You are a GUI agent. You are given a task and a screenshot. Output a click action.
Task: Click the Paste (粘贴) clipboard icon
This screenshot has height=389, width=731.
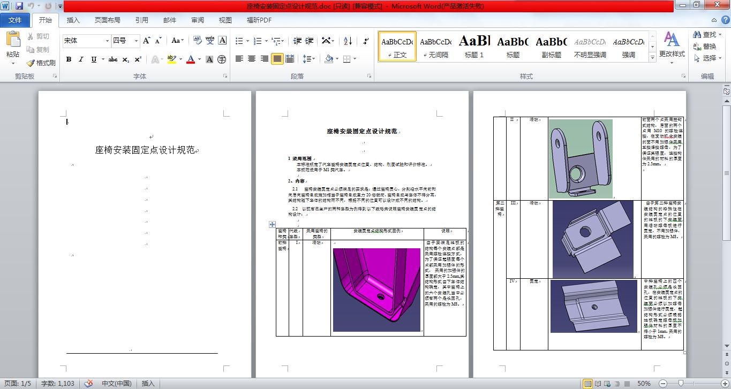tap(13, 39)
